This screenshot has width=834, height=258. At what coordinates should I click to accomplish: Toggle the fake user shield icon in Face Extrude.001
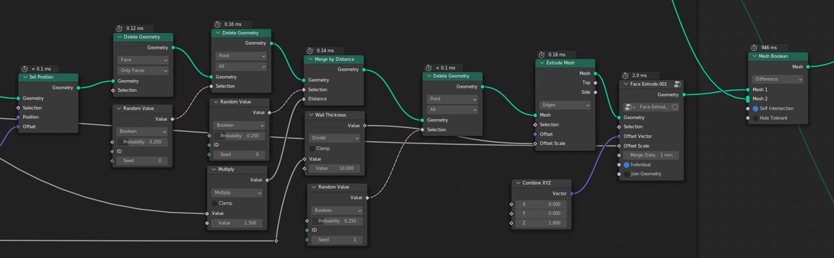pyautogui.click(x=675, y=107)
